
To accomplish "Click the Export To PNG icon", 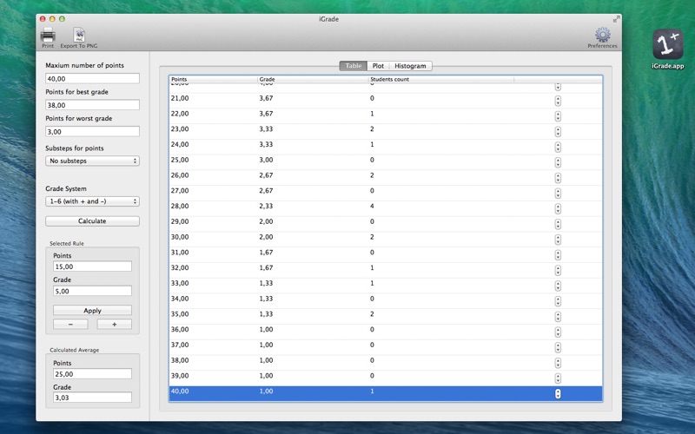I will (79, 36).
